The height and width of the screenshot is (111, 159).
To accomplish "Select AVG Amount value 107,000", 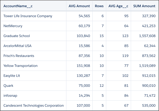I will click(83, 106).
